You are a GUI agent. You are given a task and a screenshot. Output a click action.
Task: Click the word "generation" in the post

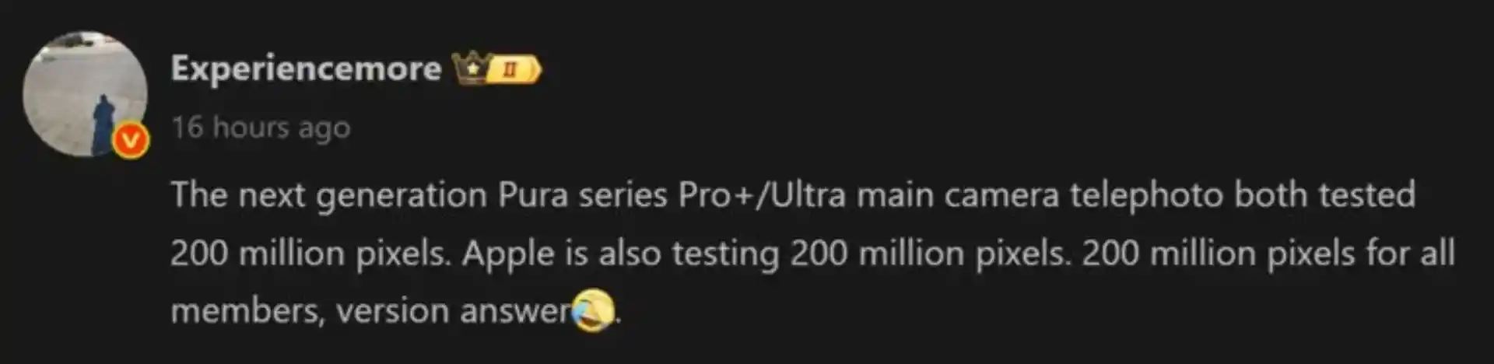(x=402, y=195)
